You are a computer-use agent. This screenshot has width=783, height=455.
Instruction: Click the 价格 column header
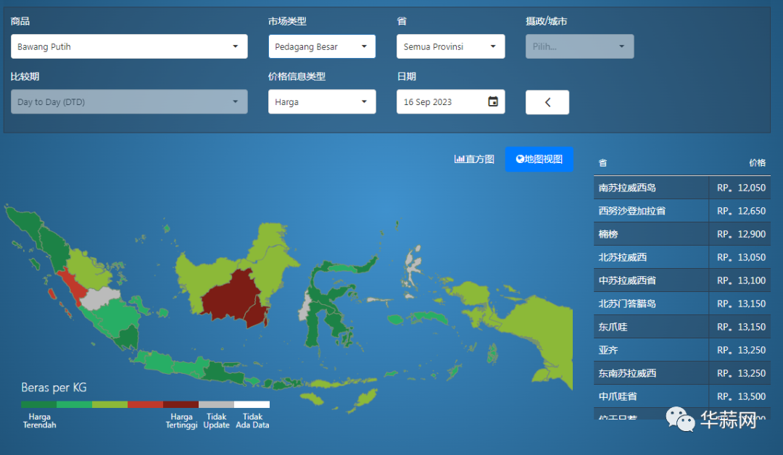[x=757, y=162]
